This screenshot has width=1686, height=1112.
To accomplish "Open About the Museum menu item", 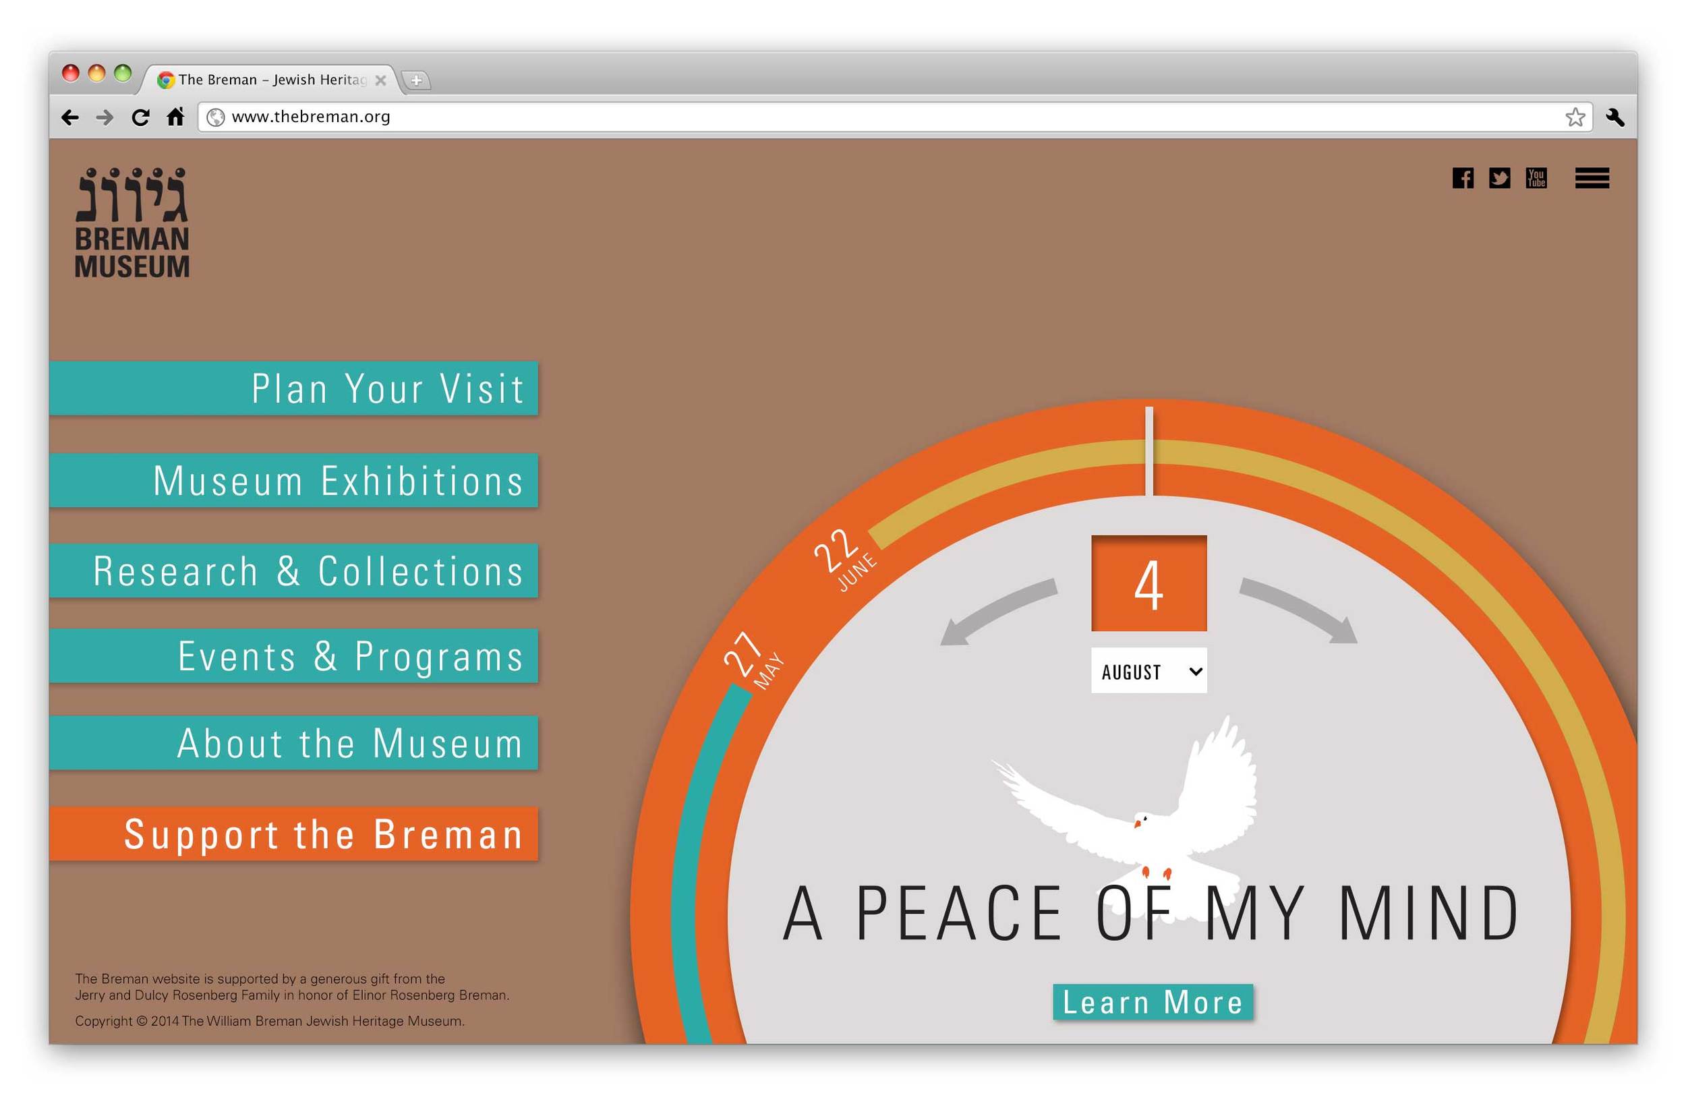I will pyautogui.click(x=293, y=742).
